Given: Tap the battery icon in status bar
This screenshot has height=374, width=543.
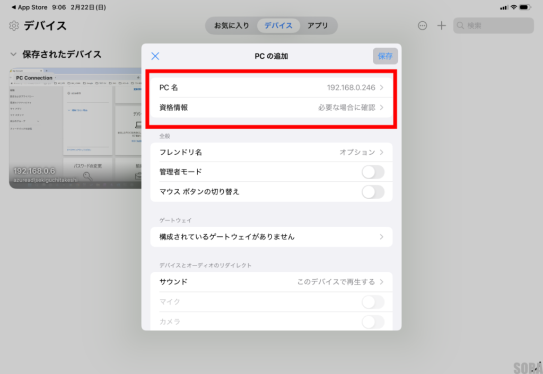Looking at the screenshot, I should pyautogui.click(x=526, y=7).
